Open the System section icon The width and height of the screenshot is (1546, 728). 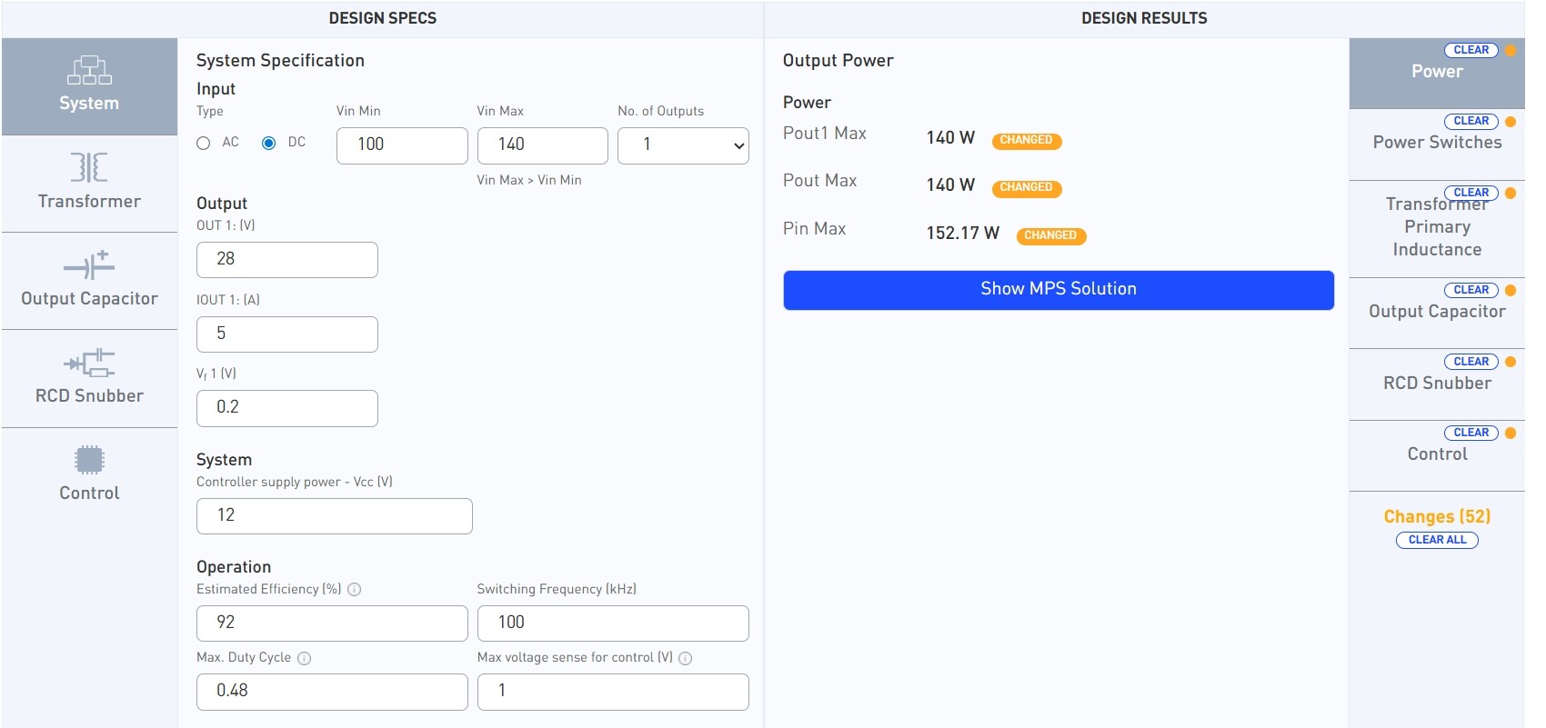(x=89, y=71)
